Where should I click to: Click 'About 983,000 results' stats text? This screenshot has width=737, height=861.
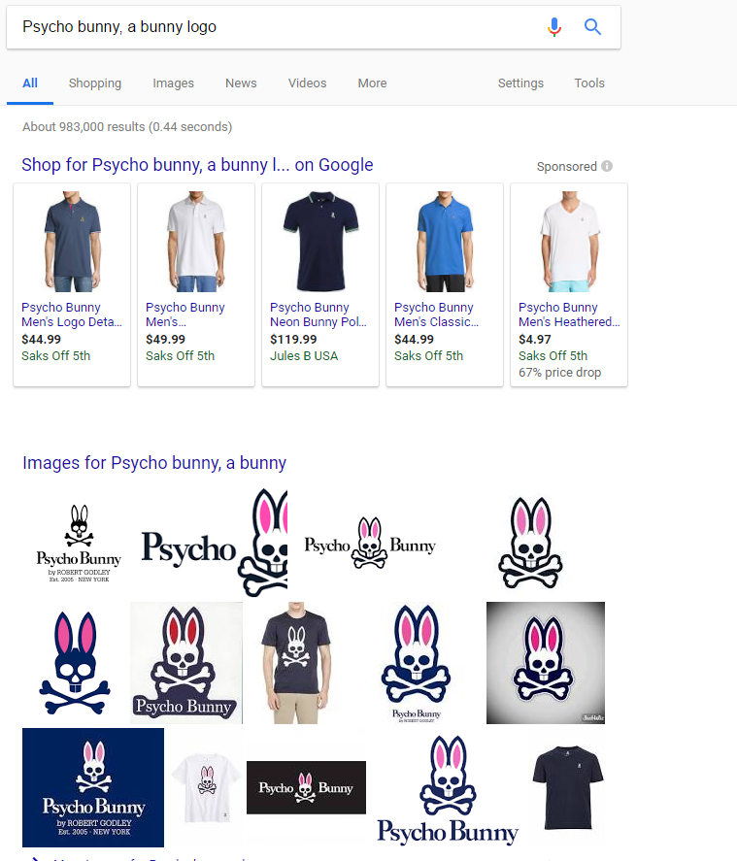pyautogui.click(x=127, y=127)
